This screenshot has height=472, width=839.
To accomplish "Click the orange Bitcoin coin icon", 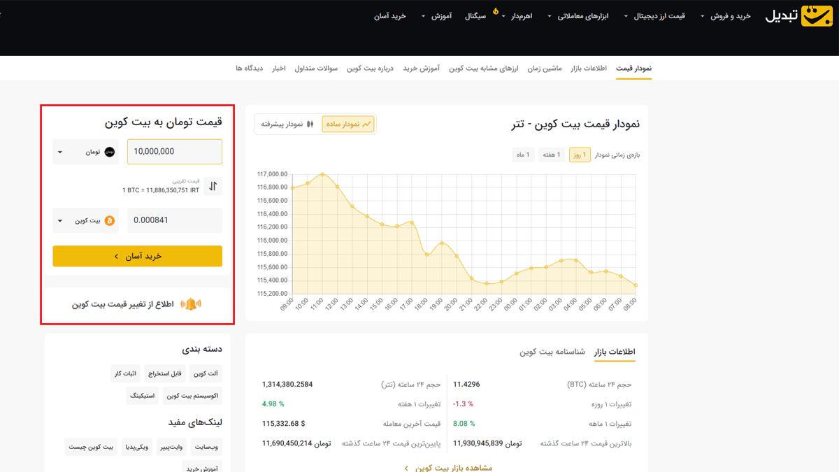I will 110,221.
